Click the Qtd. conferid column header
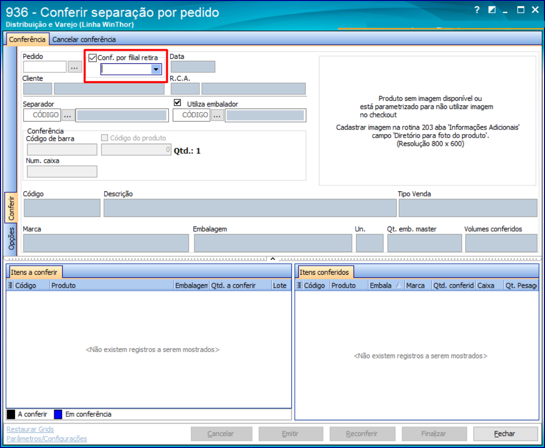This screenshot has width=545, height=448. 454,285
